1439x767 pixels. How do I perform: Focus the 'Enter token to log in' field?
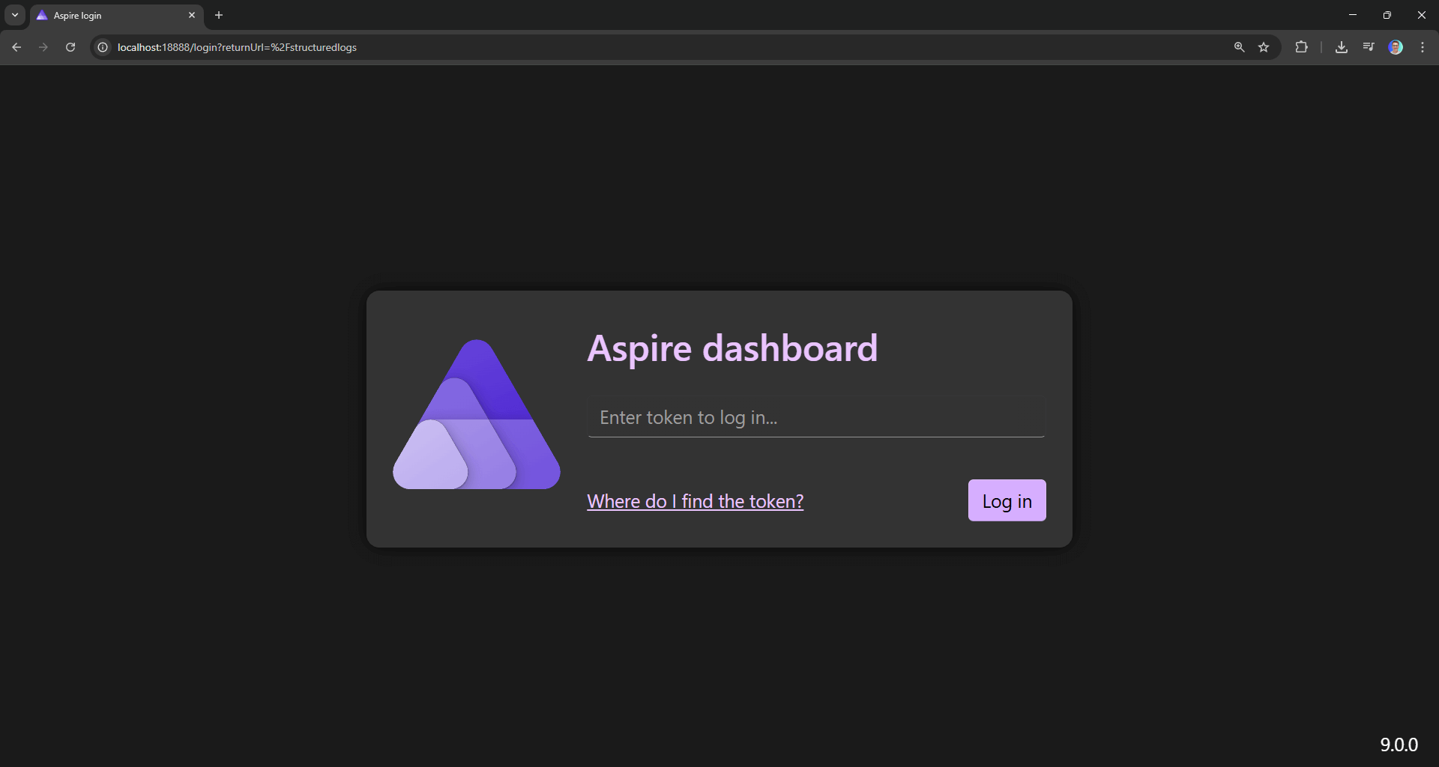click(815, 417)
